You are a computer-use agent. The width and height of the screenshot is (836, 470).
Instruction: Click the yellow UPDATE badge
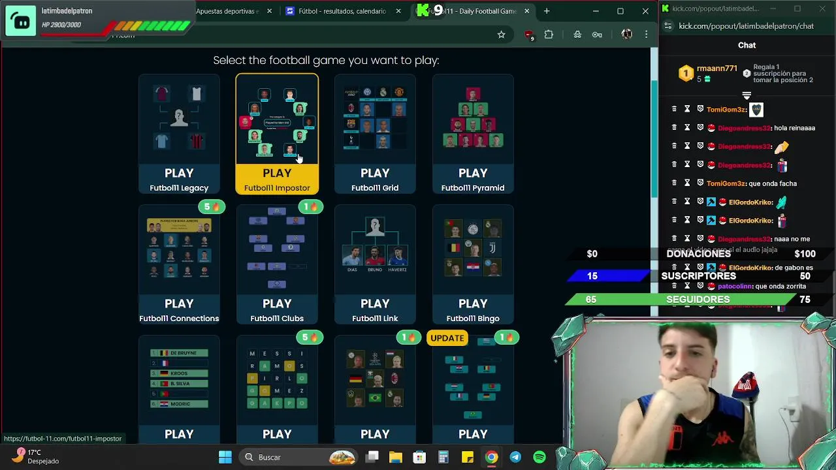[x=447, y=337]
